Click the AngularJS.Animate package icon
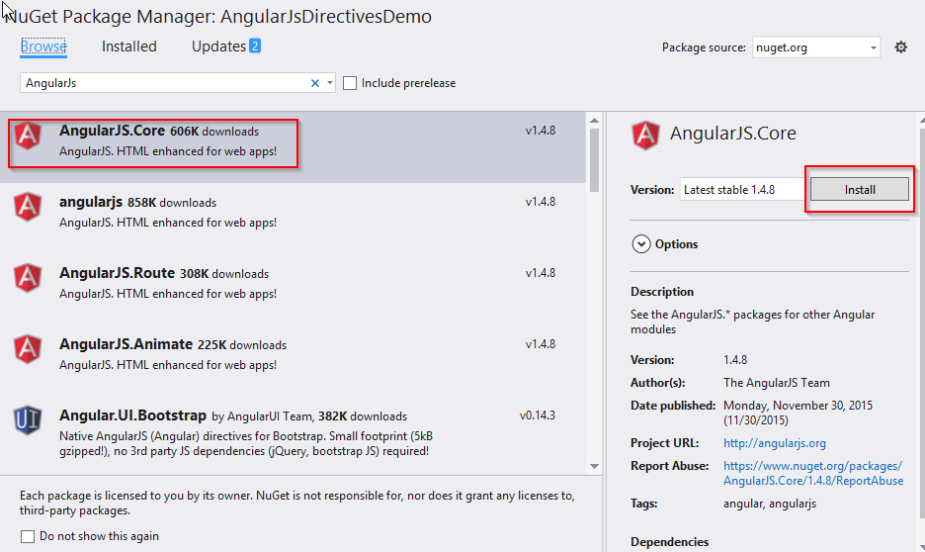Viewport: 925px width, 552px height. pyautogui.click(x=27, y=349)
